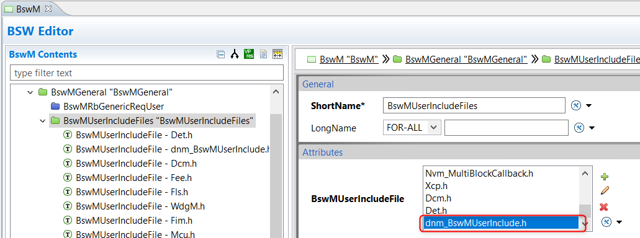Click the tools icon beside LongName field

[x=579, y=128]
